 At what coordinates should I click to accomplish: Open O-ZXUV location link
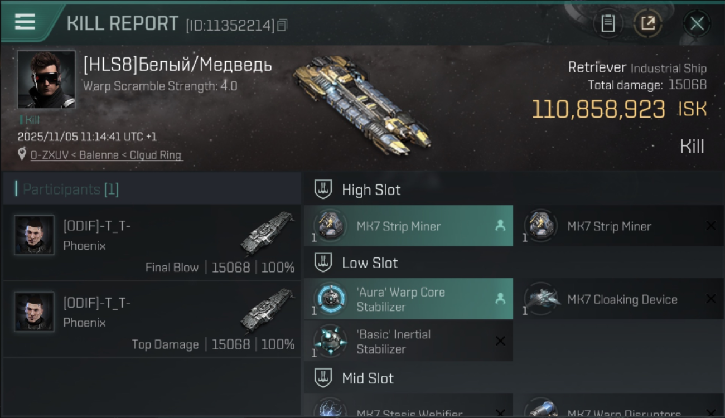tap(106, 155)
